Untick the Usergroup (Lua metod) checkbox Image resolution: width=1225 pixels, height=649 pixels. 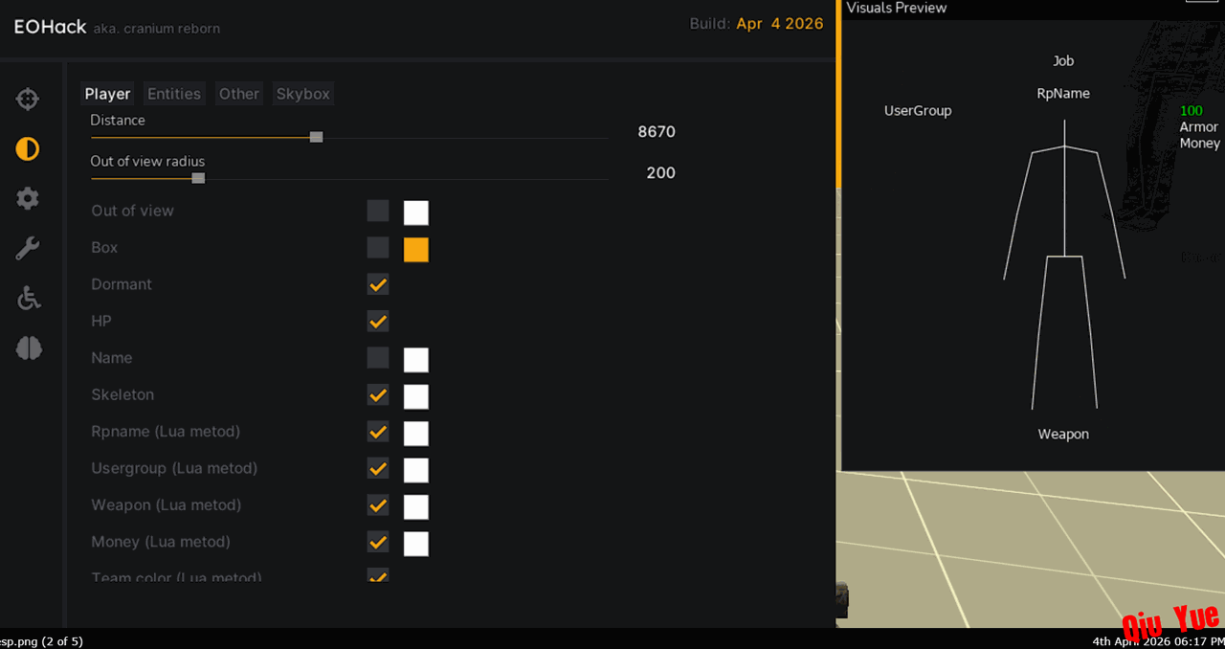pos(378,468)
